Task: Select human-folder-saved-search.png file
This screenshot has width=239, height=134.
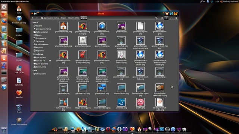Action: (x=160, y=88)
